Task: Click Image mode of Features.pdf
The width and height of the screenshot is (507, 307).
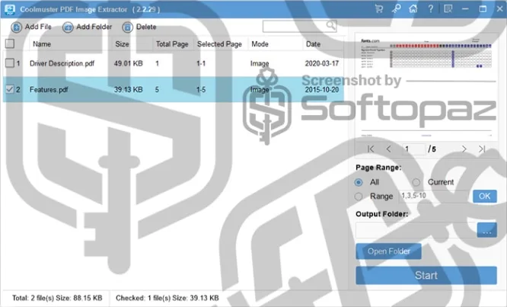Action: coord(260,90)
